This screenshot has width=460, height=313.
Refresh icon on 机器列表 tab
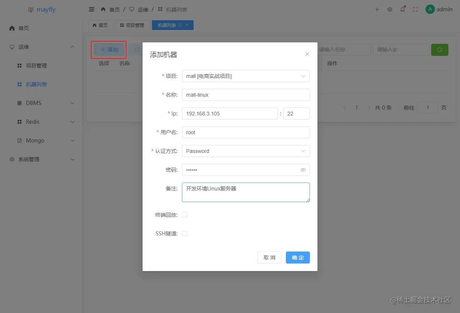[180, 25]
